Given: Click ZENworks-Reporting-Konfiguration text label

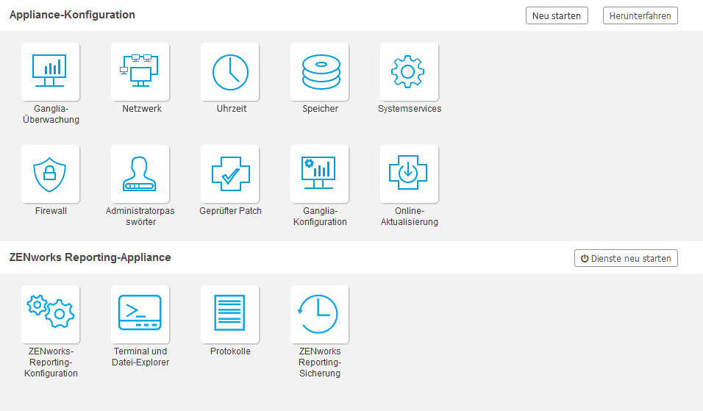Looking at the screenshot, I should 51,362.
